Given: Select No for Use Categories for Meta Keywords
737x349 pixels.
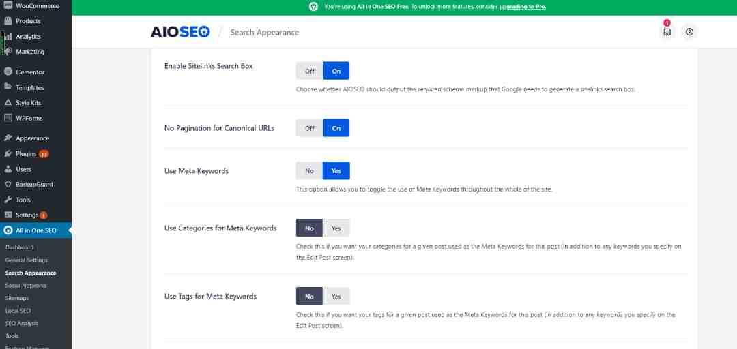Looking at the screenshot, I should click(x=309, y=228).
